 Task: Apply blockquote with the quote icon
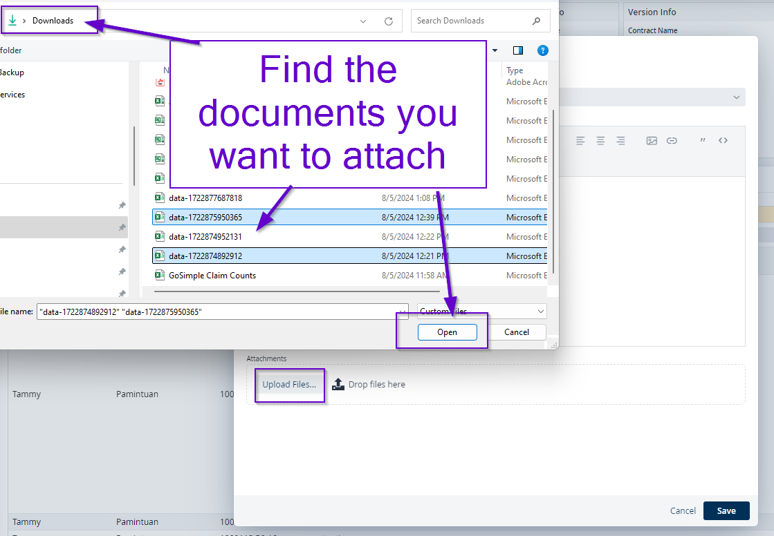703,140
